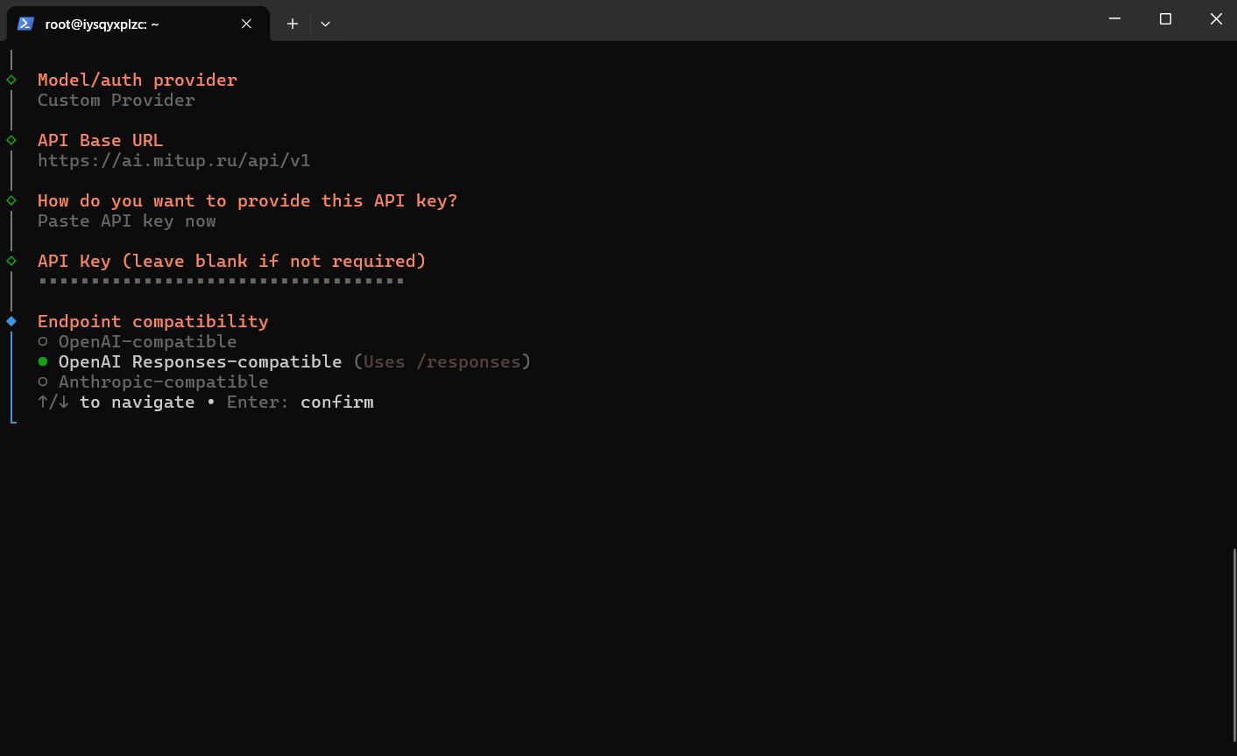The height and width of the screenshot is (756, 1237).
Task: Close the terminal window
Action: click(1216, 18)
